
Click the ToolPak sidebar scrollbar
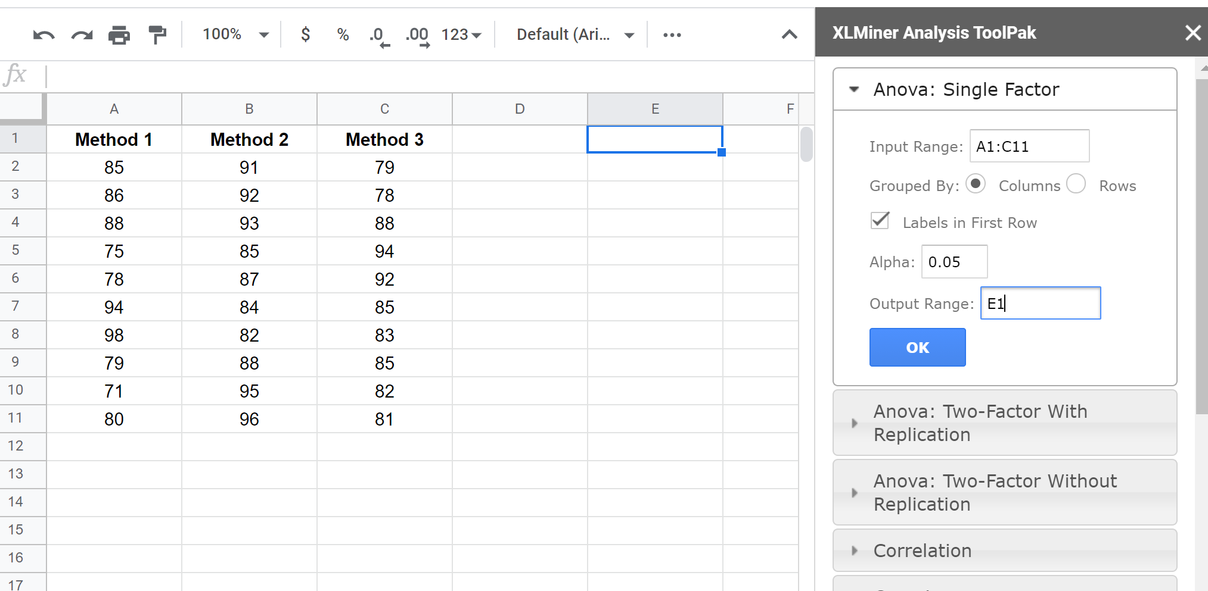click(1201, 246)
